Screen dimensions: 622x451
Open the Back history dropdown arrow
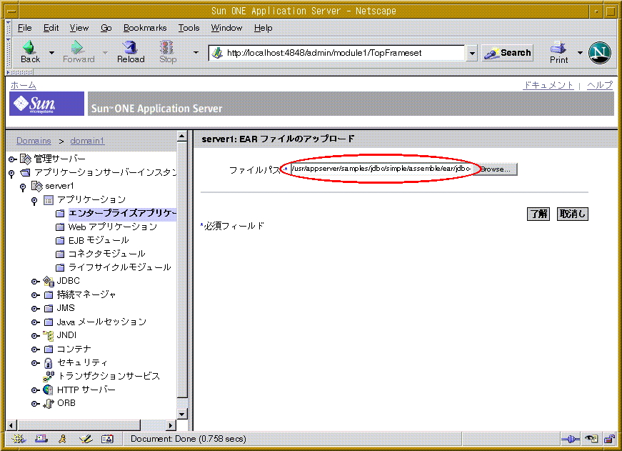(51, 53)
